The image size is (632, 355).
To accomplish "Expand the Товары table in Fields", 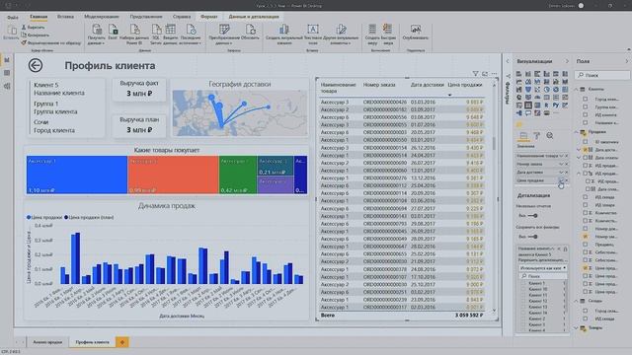I will pyautogui.click(x=577, y=328).
